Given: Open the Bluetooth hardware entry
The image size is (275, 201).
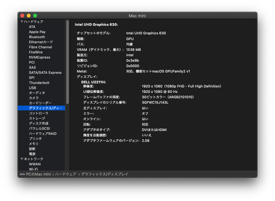Looking at the screenshot, I should 37,37.
